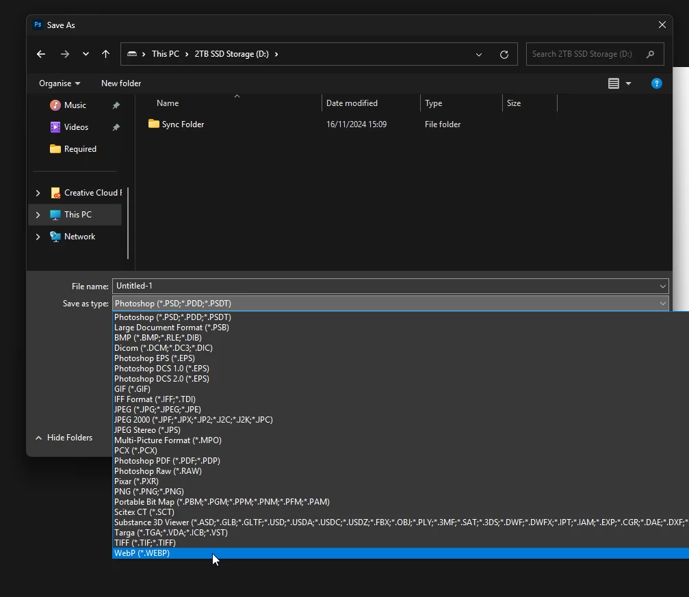Viewport: 689px width, 597px height.
Task: Choose IFF Format option
Action: (x=401, y=399)
